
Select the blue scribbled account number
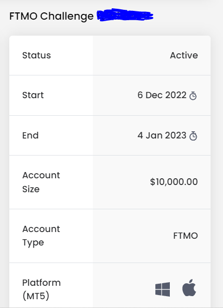(x=125, y=15)
